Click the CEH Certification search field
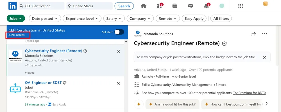This screenshot has width=281, height=112. [x=42, y=6]
